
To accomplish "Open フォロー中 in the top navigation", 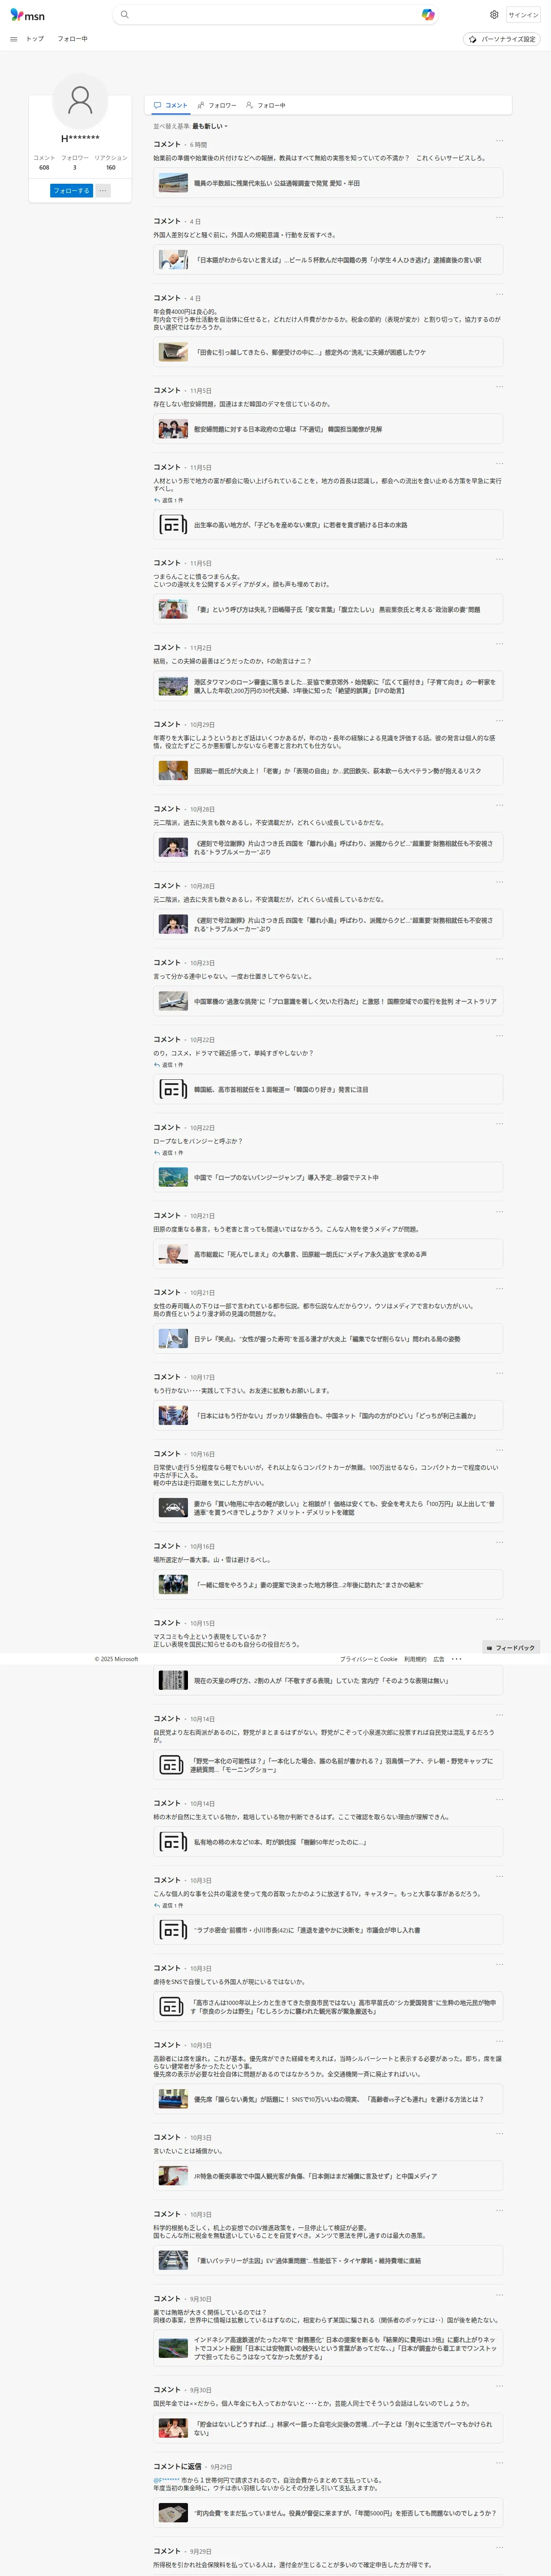I will click(72, 39).
